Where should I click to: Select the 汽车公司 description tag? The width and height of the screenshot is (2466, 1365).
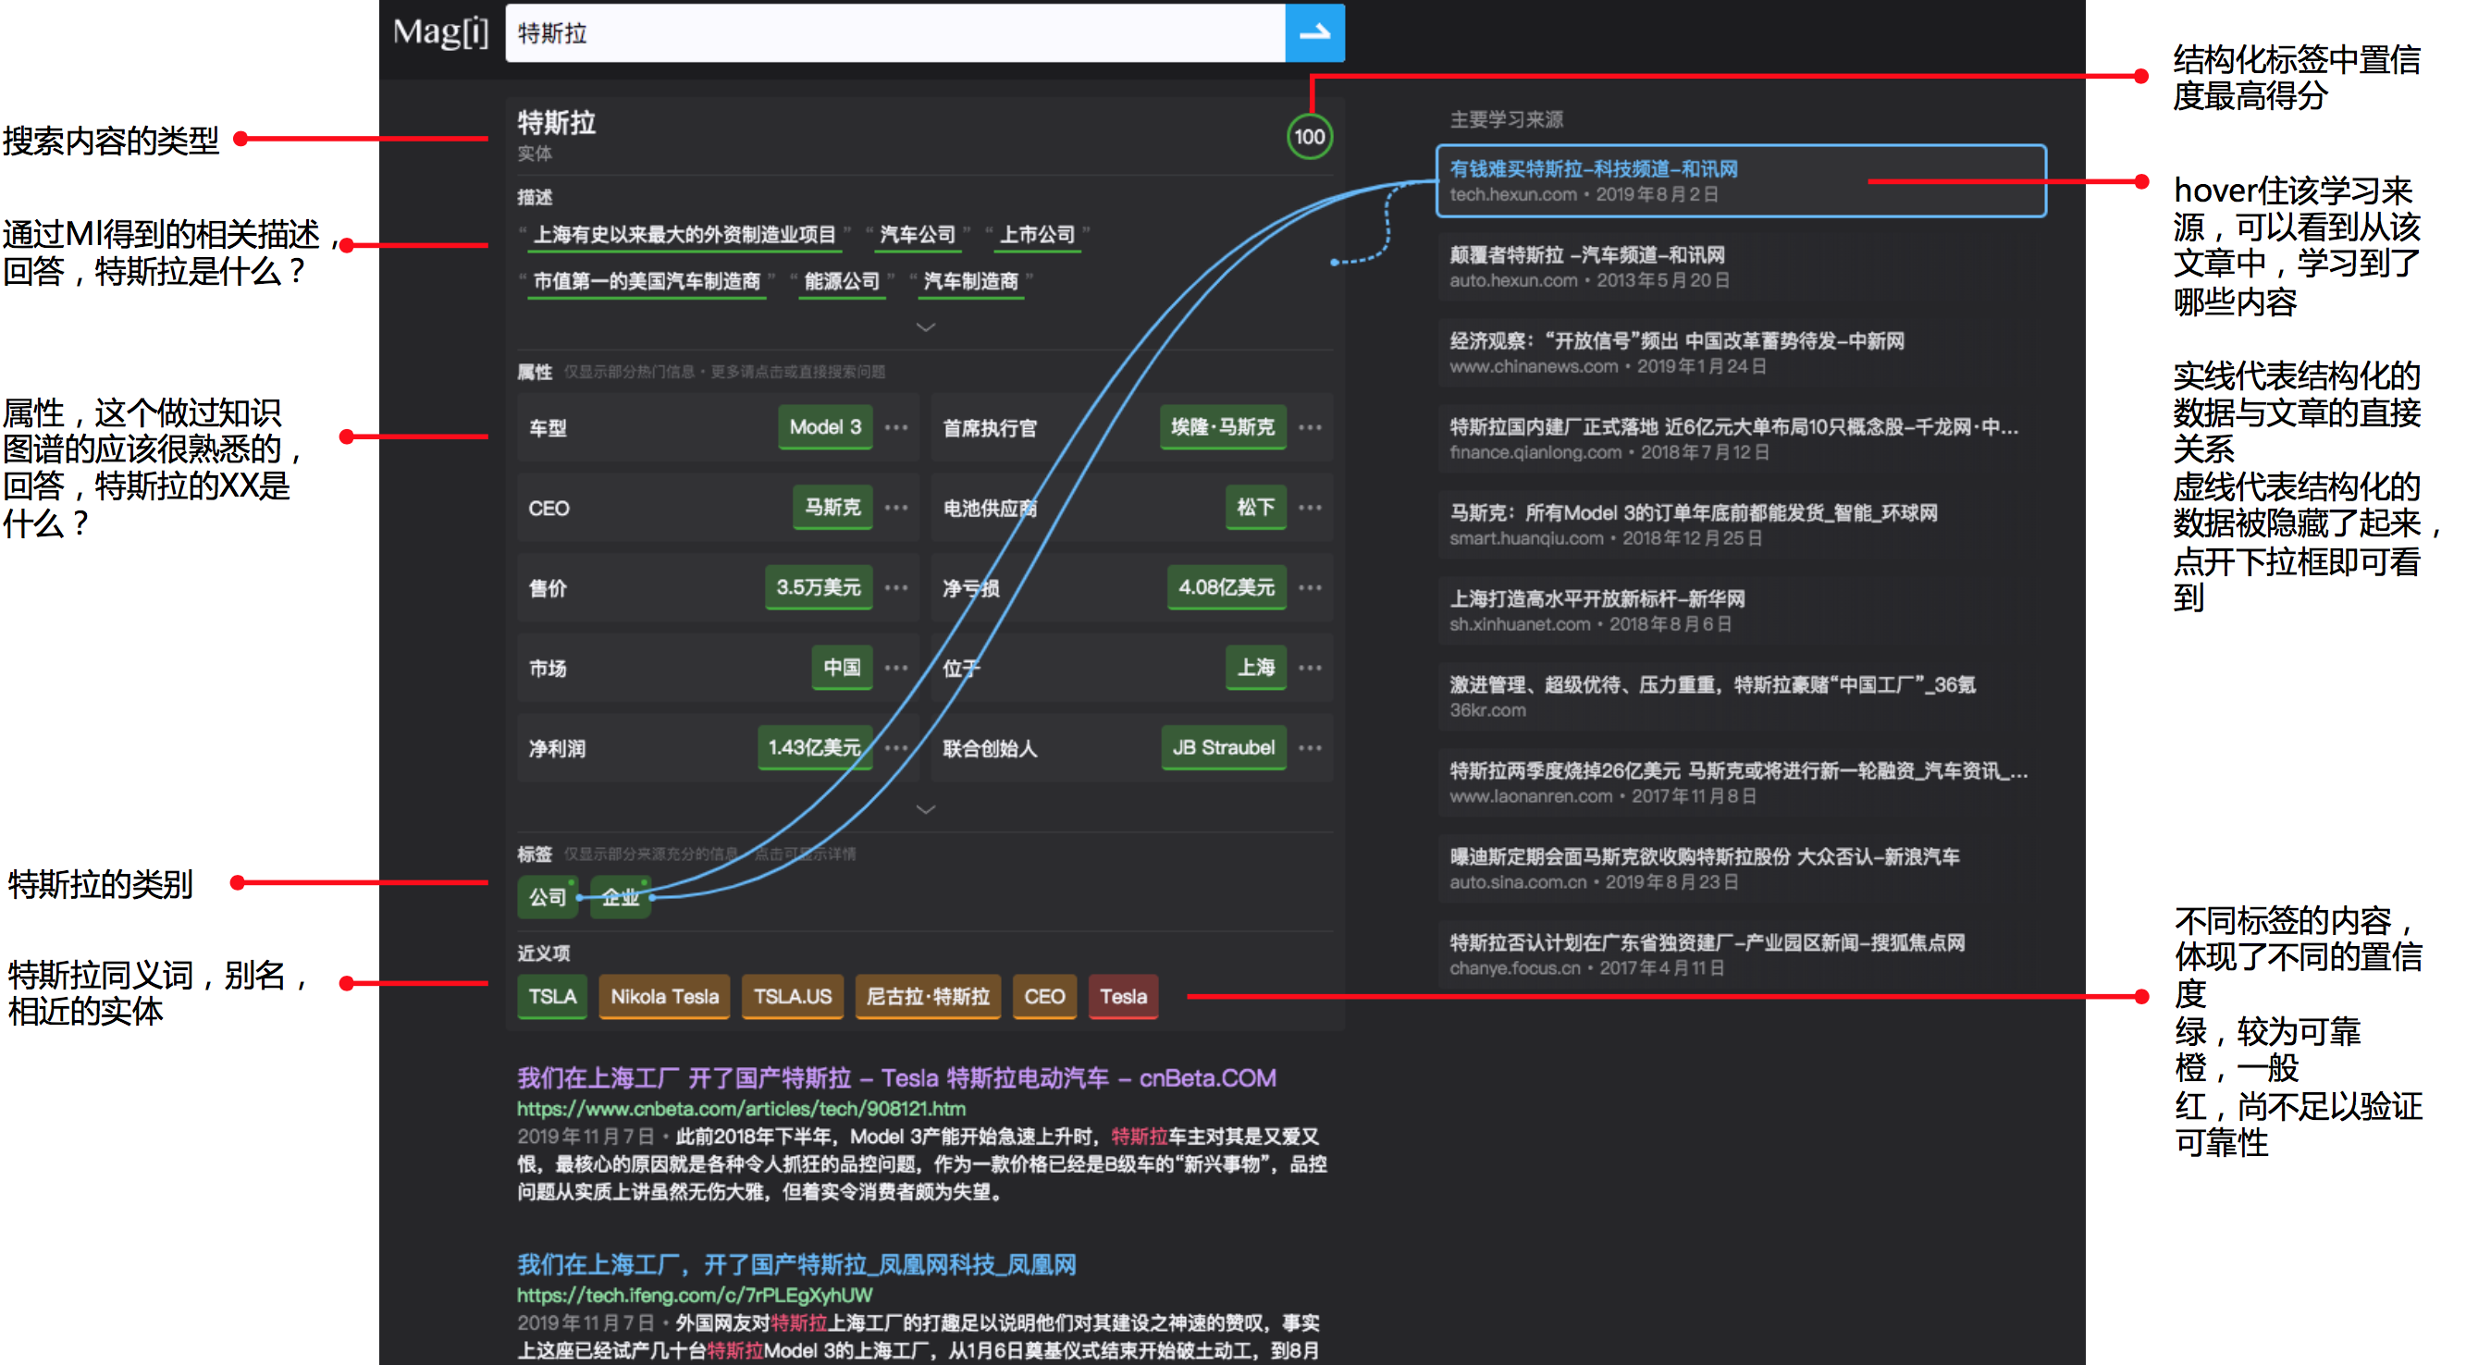tap(917, 235)
